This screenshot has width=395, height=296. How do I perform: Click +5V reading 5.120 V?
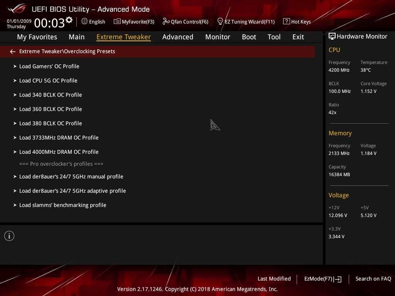coord(368,215)
